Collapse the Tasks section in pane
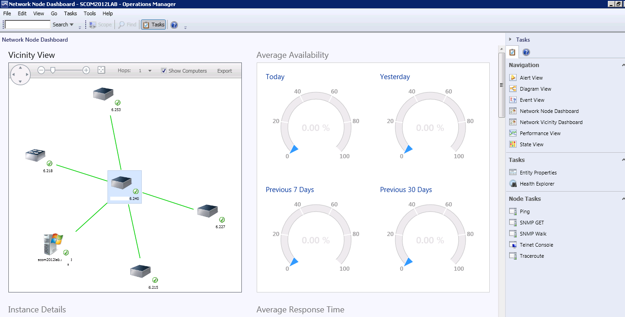625x317 pixels. (x=623, y=160)
